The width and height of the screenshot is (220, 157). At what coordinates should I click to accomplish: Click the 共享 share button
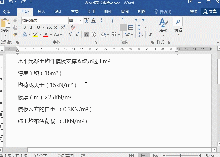(x=210, y=12)
